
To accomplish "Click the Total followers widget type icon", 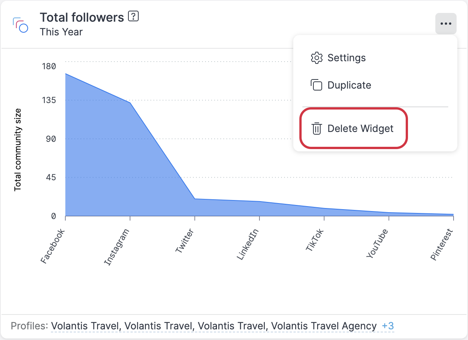I will click(x=21, y=24).
